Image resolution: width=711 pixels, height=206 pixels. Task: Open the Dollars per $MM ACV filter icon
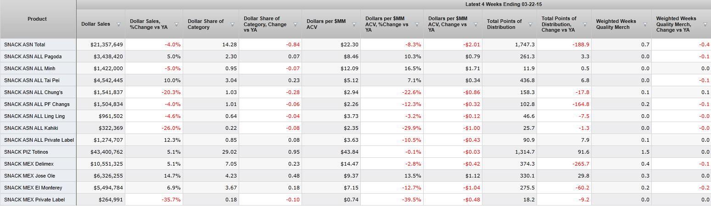[x=354, y=24]
